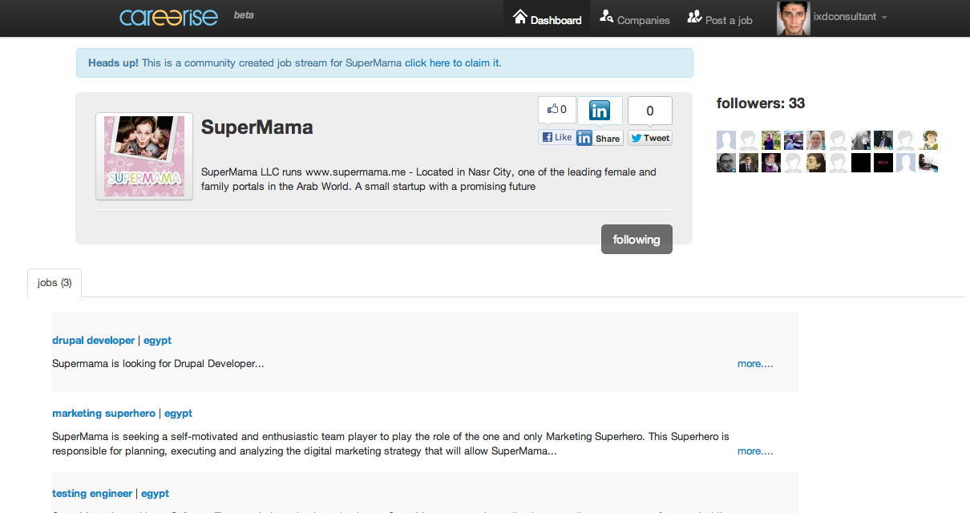Click the Facebook thumbs-up like count

pos(556,110)
